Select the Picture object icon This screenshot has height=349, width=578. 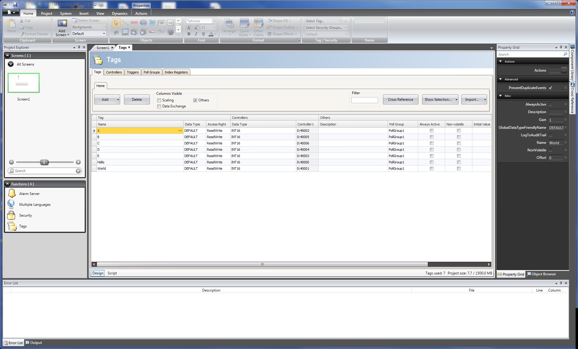coord(125,32)
